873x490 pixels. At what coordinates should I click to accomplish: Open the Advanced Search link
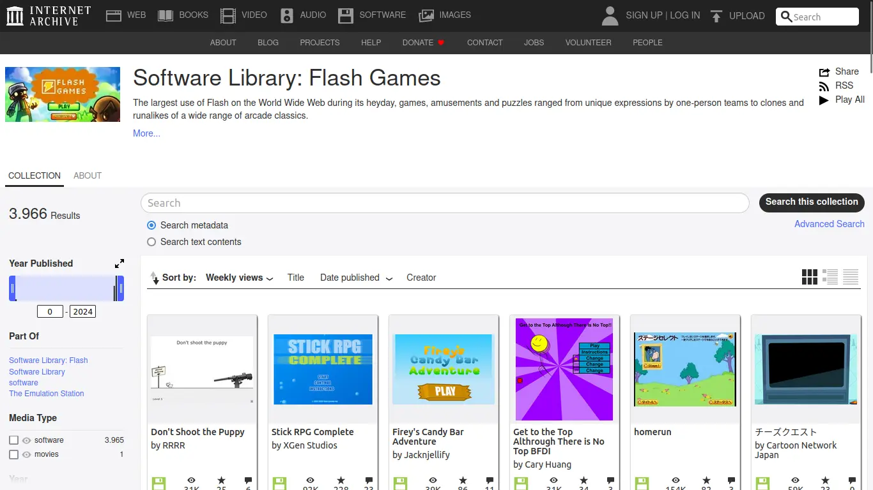click(x=829, y=224)
